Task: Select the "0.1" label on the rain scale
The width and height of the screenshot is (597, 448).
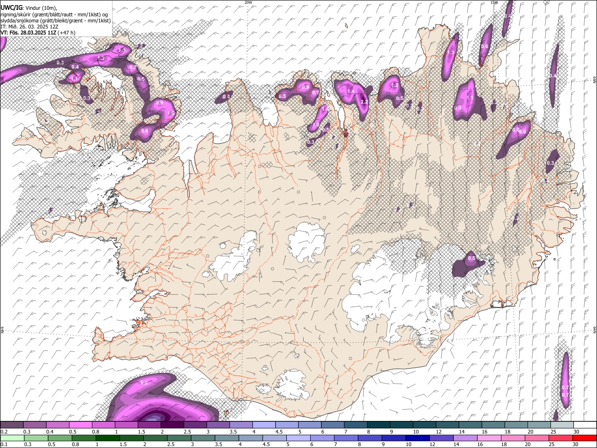Action: (x=4, y=444)
